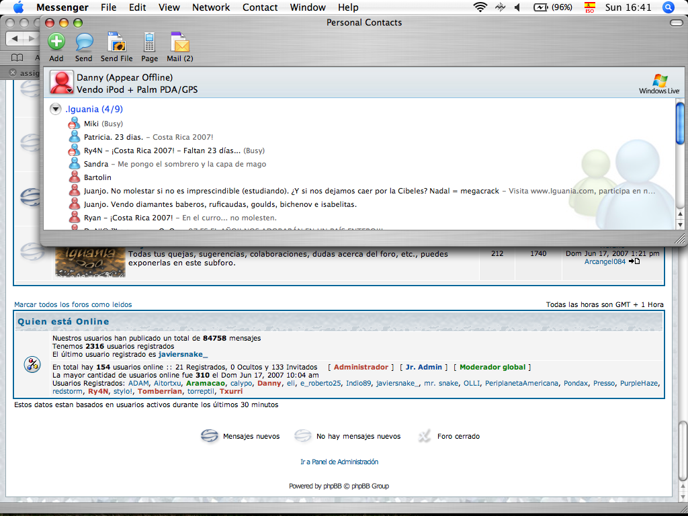Click the Send message icon in Messenger
This screenshot has width=688, height=516.
pos(84,42)
